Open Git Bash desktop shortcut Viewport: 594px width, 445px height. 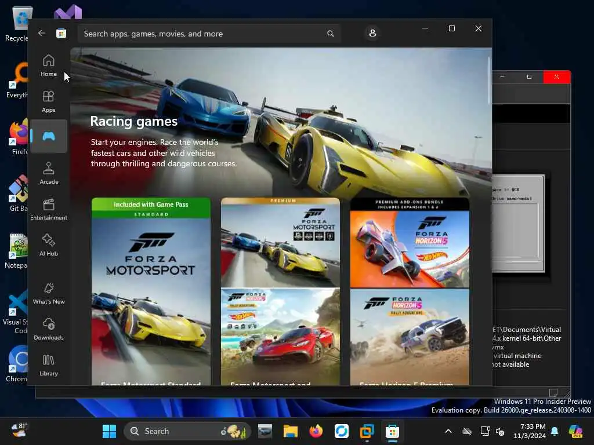(x=18, y=193)
